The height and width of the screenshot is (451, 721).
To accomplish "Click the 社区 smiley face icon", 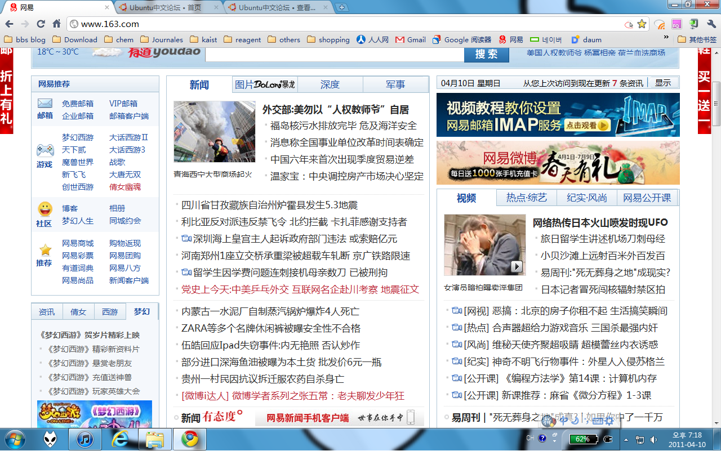I will coord(45,209).
